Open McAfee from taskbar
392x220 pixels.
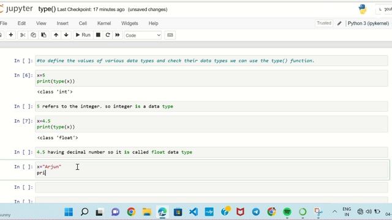pos(240,212)
